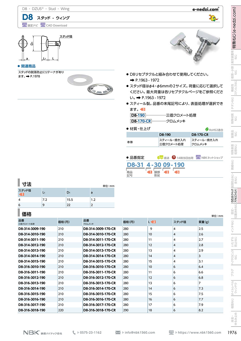Click the green truck 直送 icon
This screenshot has height=341, width=241.
pos(160,157)
